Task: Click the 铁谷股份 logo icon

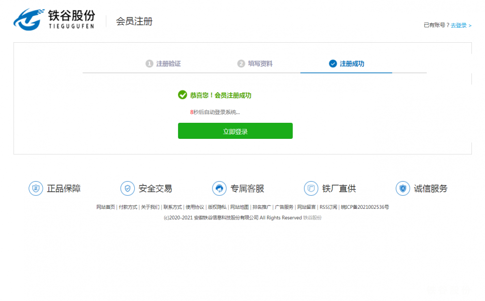Action: tap(28, 19)
